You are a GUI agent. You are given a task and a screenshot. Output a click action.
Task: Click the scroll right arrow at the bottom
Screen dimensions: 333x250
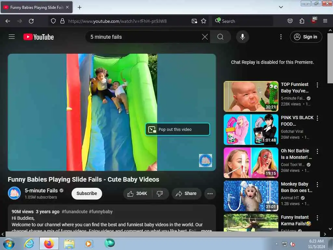pyautogui.click(x=325, y=234)
